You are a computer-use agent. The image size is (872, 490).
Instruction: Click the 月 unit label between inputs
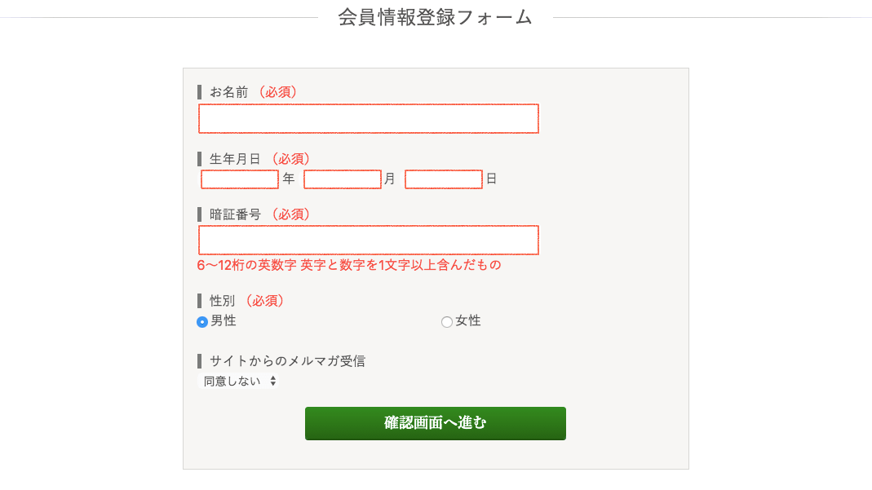(x=390, y=179)
